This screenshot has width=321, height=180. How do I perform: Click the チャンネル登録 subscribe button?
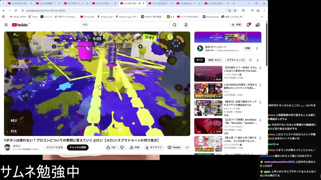78,147
